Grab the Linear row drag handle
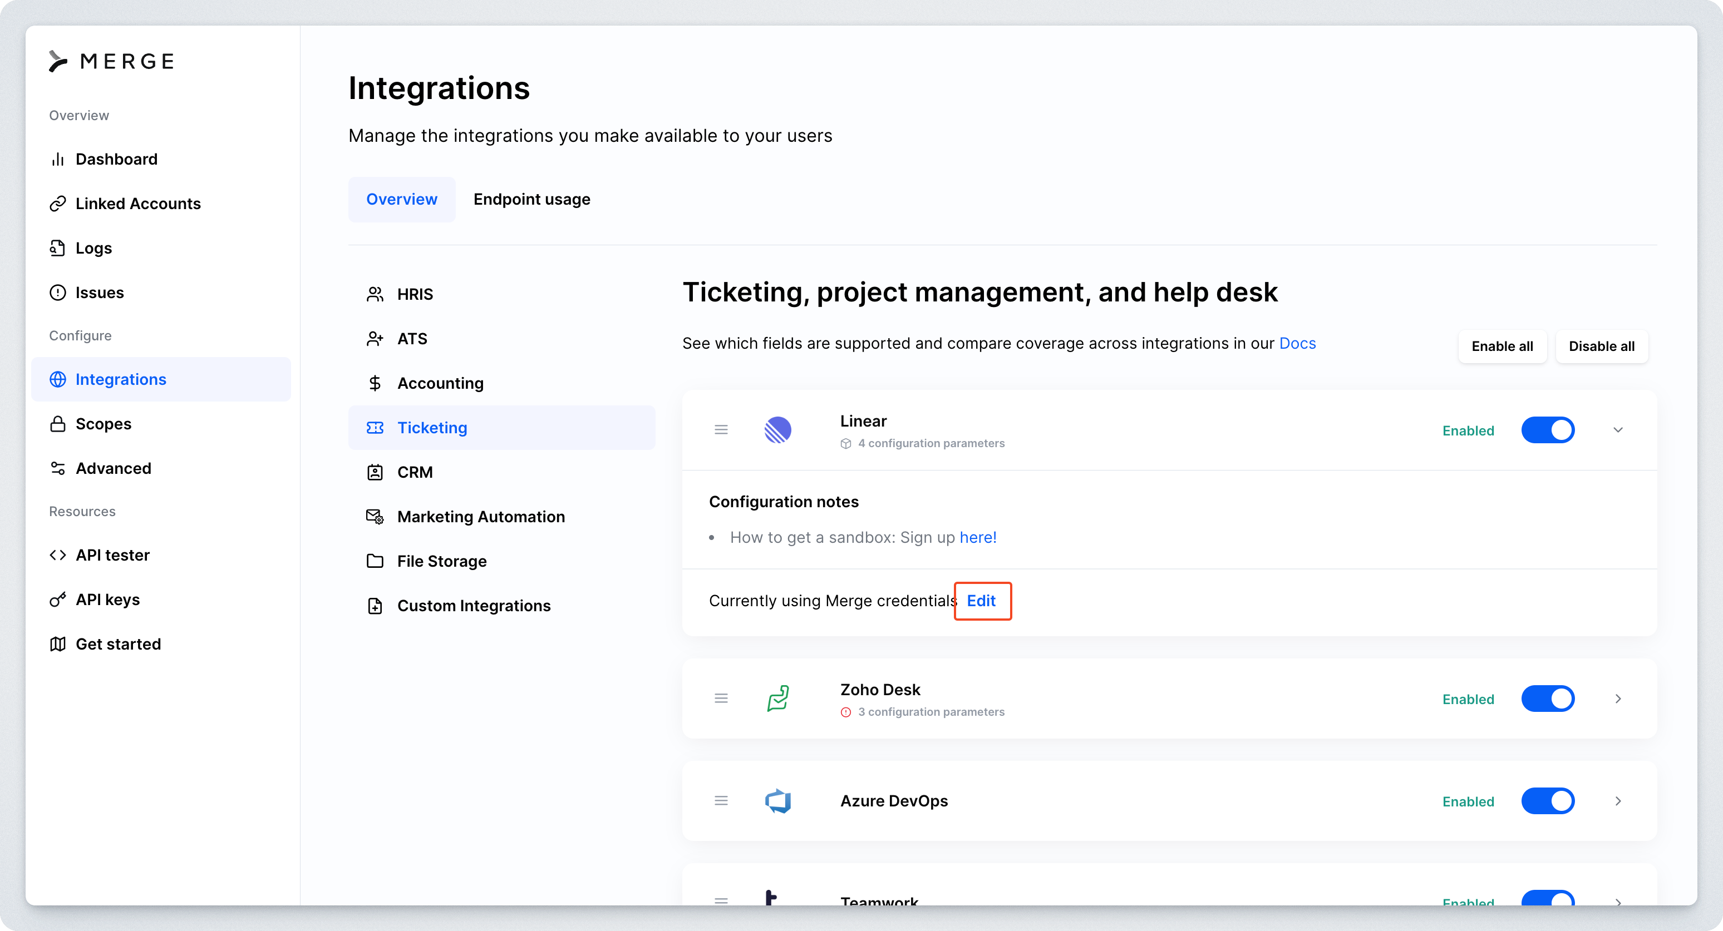This screenshot has width=1723, height=931. 721,430
